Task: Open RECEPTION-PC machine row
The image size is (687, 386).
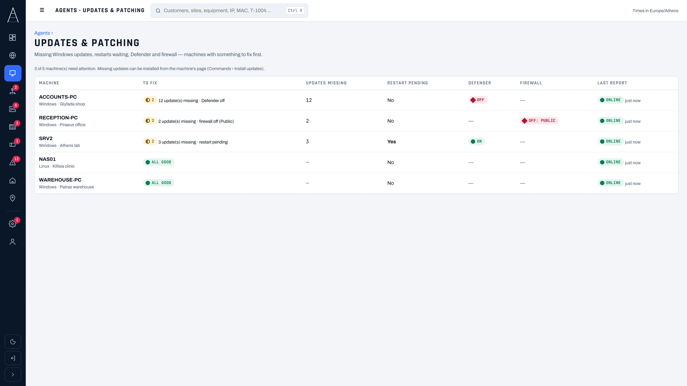Action: pyautogui.click(x=356, y=121)
